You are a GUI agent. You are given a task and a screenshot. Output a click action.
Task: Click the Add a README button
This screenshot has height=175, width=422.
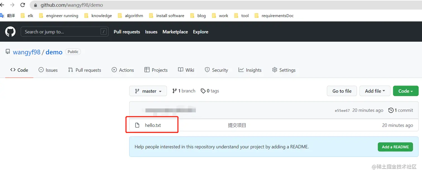click(x=395, y=147)
